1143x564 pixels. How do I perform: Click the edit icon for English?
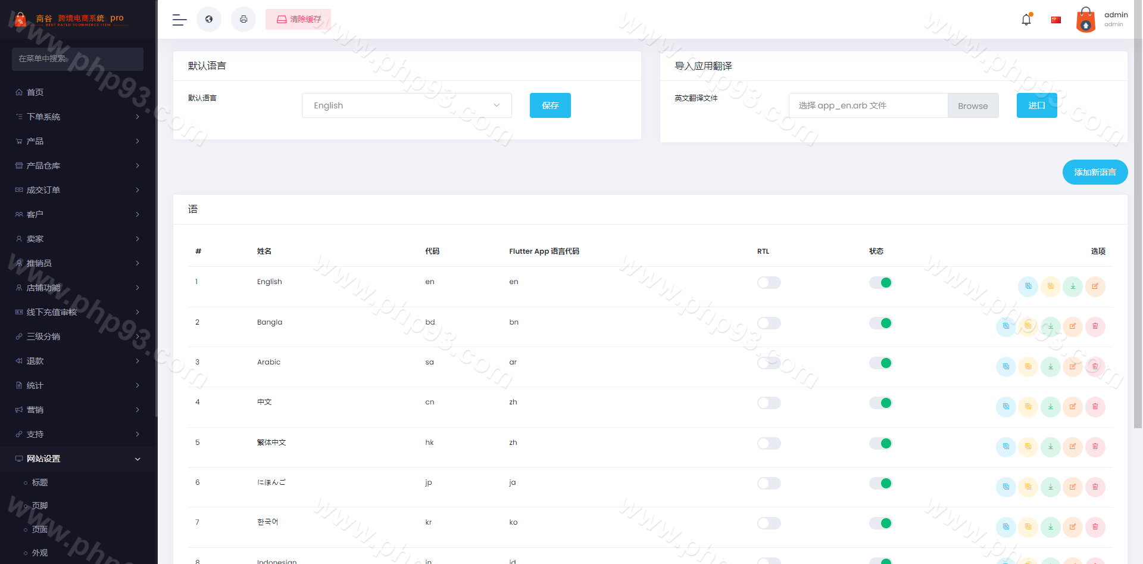(x=1095, y=286)
